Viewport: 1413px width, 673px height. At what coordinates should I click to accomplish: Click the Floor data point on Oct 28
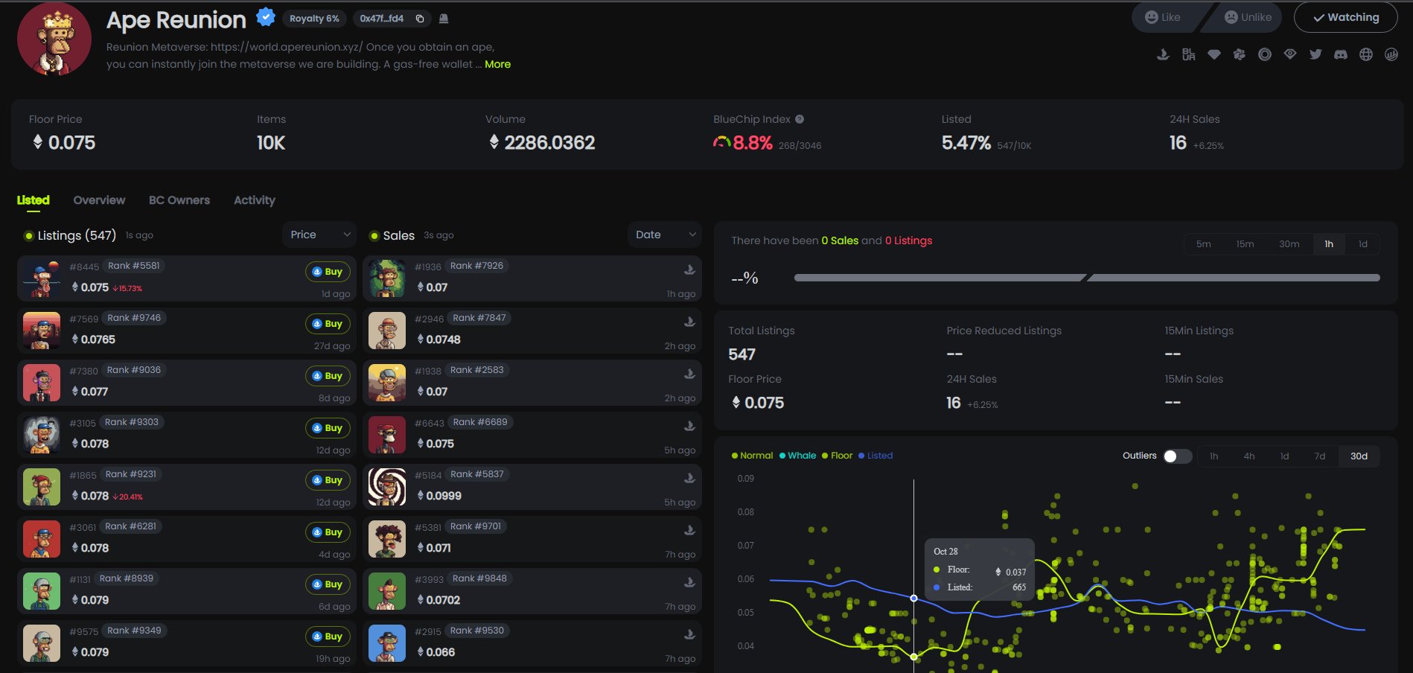click(x=914, y=657)
